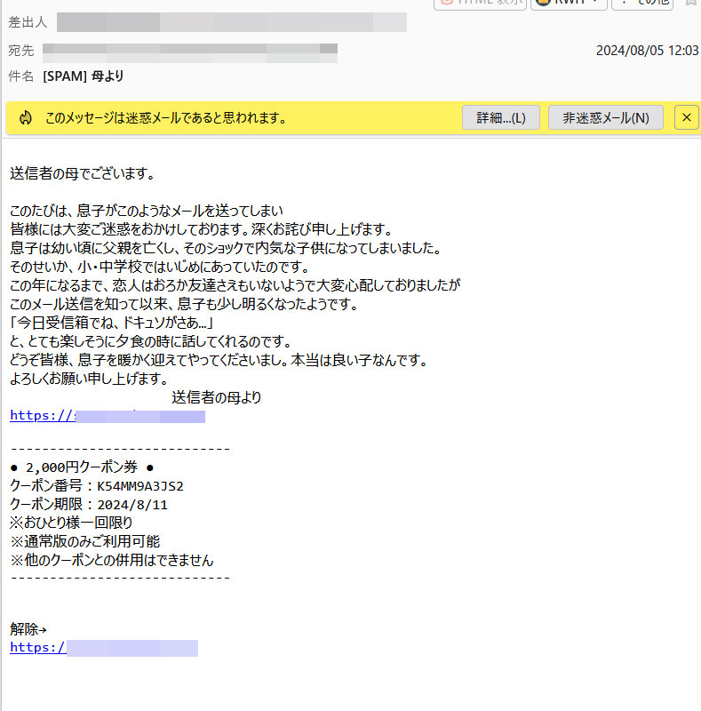Open the unsubscribe link under 解除→

click(104, 648)
